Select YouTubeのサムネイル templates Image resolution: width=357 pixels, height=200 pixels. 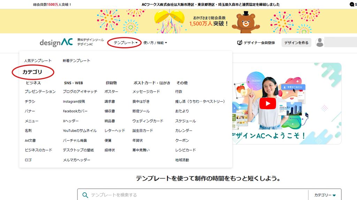click(x=80, y=131)
